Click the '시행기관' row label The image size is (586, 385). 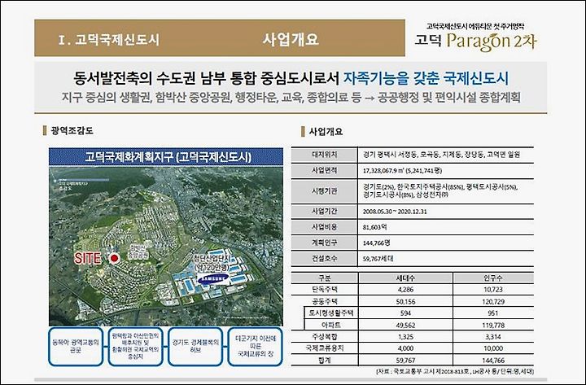(324, 191)
